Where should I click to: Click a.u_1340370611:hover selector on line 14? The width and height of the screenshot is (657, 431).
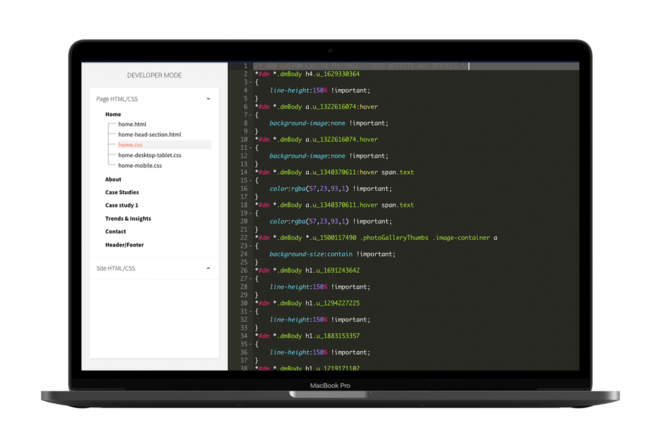[x=342, y=172]
